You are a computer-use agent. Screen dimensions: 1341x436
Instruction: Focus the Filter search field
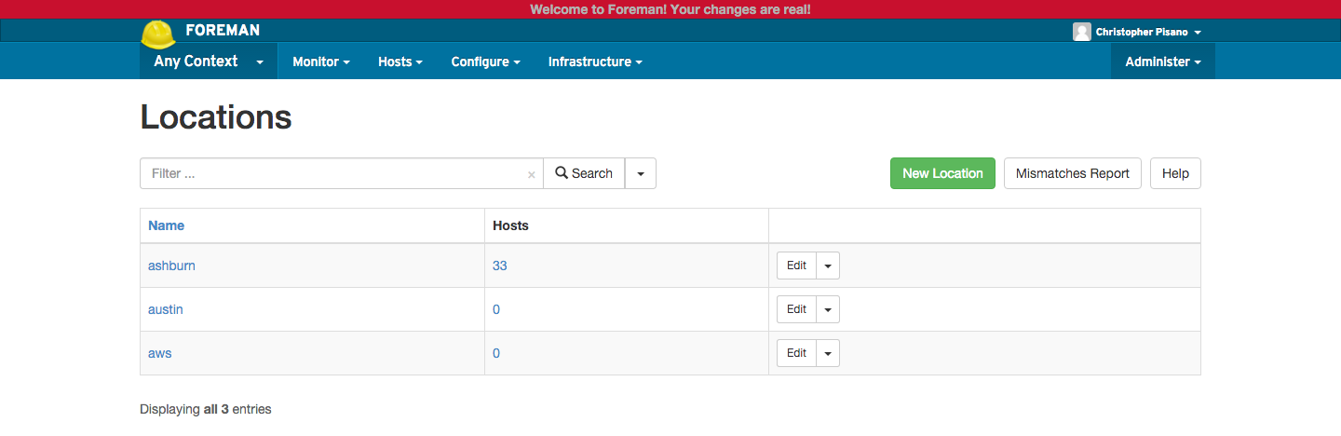pyautogui.click(x=335, y=173)
